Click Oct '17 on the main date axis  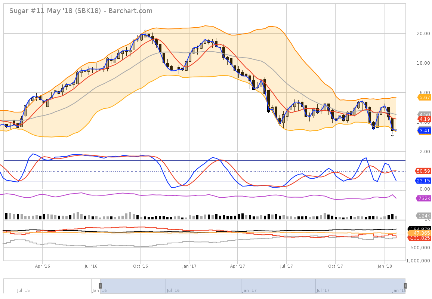coord(335,266)
